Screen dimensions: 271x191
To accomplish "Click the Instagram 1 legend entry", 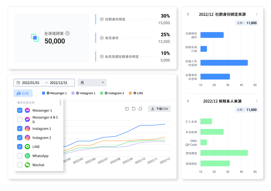I will click(x=83, y=93).
